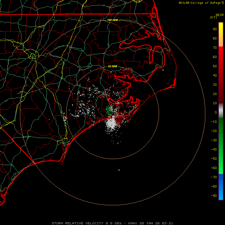The width and height of the screenshot is (225, 225).
Task: Click the 80 value on velocity scale
Action: [215, 38]
